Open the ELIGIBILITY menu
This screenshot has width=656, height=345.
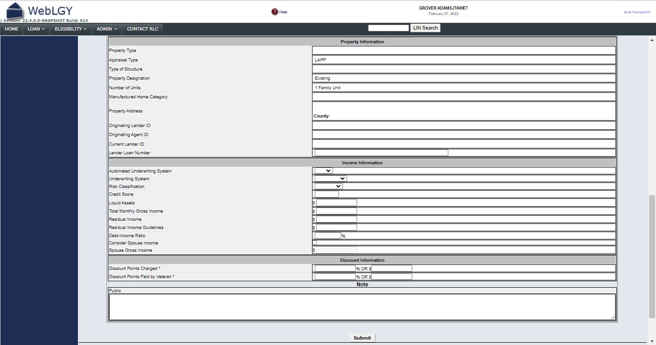coord(71,29)
